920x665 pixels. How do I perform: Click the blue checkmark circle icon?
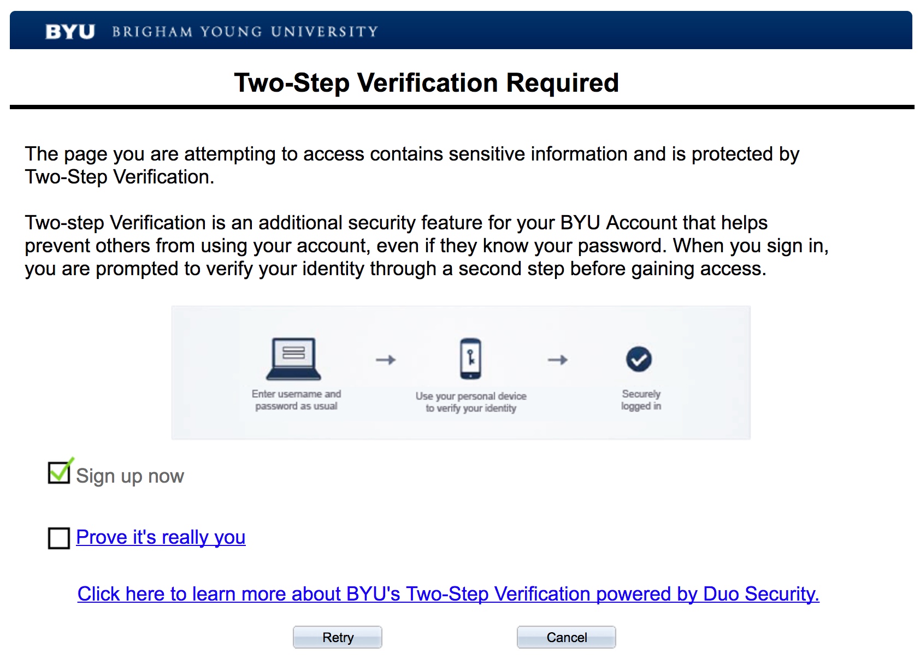[x=639, y=359]
